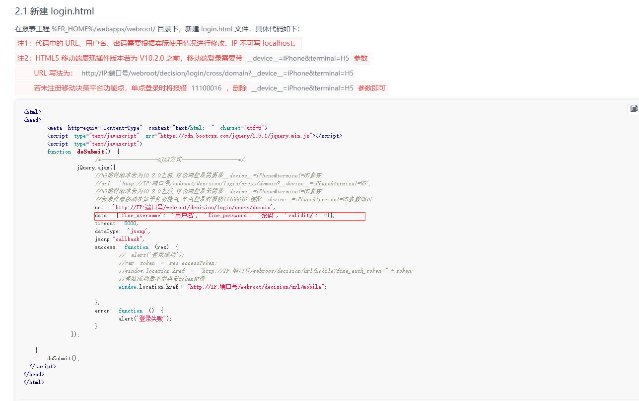Click the jquery.min.js script src code line
This screenshot has width=639, height=401.
pyautogui.click(x=195, y=136)
